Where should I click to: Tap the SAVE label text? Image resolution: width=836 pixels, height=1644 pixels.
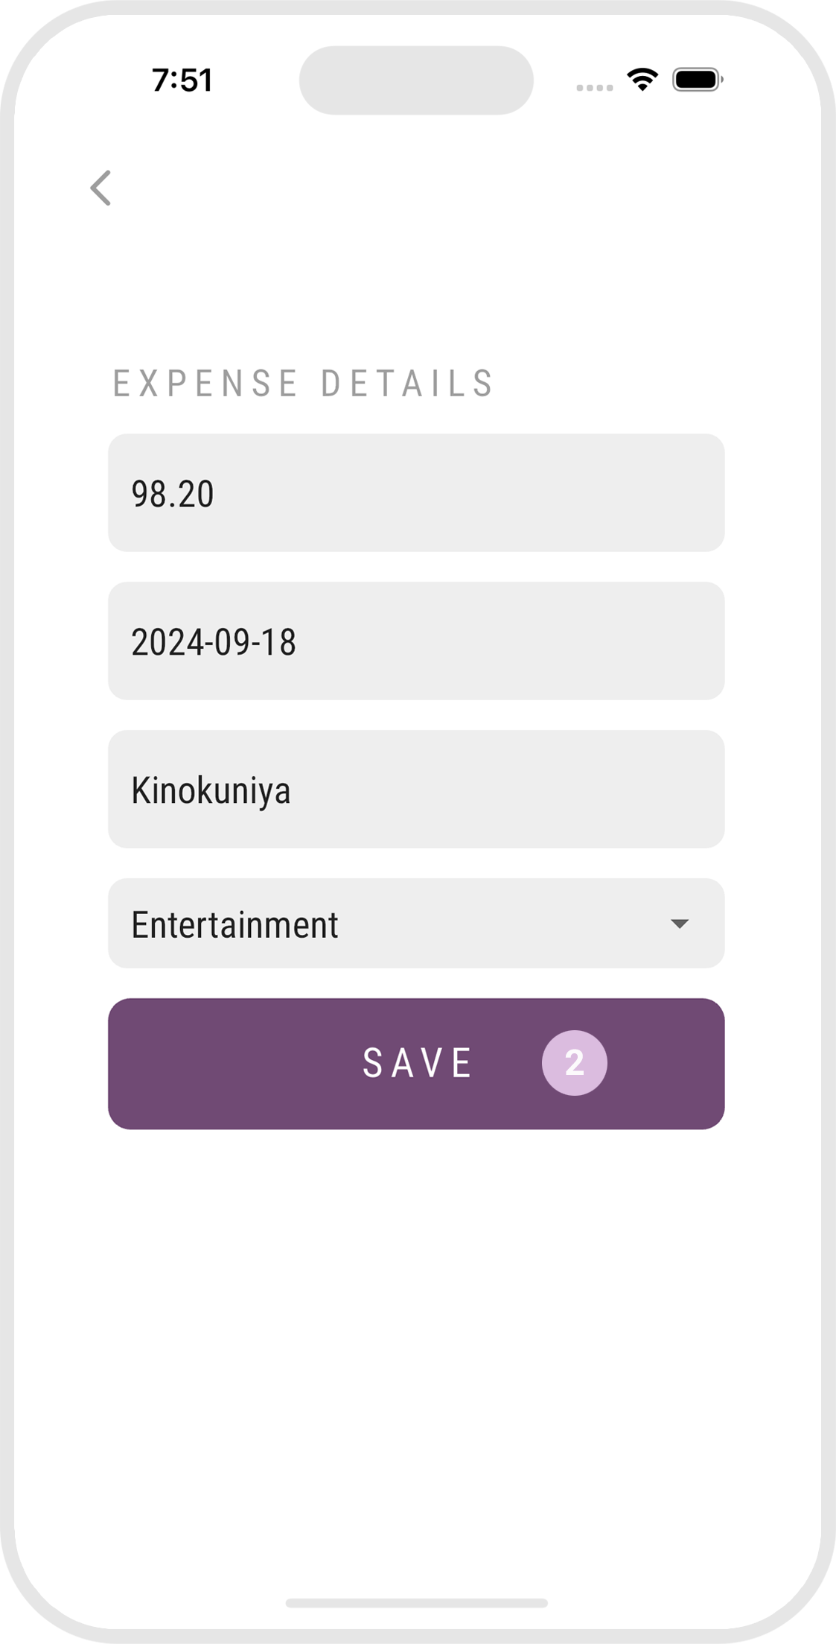[417, 1063]
